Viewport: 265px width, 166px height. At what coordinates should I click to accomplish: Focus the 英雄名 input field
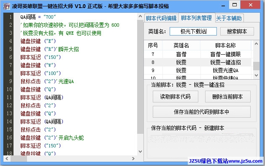(193, 31)
